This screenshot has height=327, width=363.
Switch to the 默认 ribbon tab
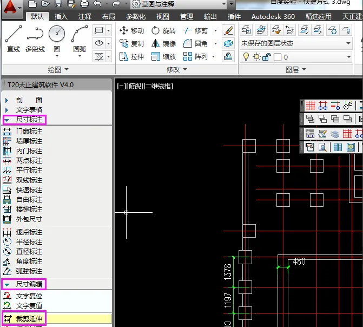coord(37,16)
